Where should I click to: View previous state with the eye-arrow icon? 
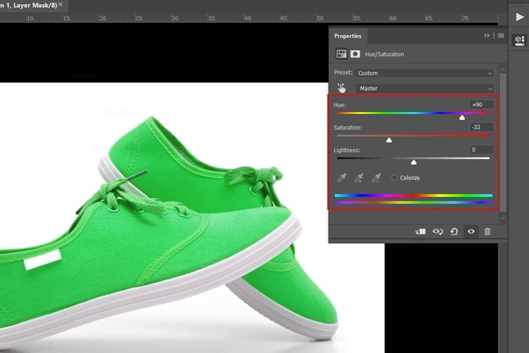pyautogui.click(x=438, y=232)
